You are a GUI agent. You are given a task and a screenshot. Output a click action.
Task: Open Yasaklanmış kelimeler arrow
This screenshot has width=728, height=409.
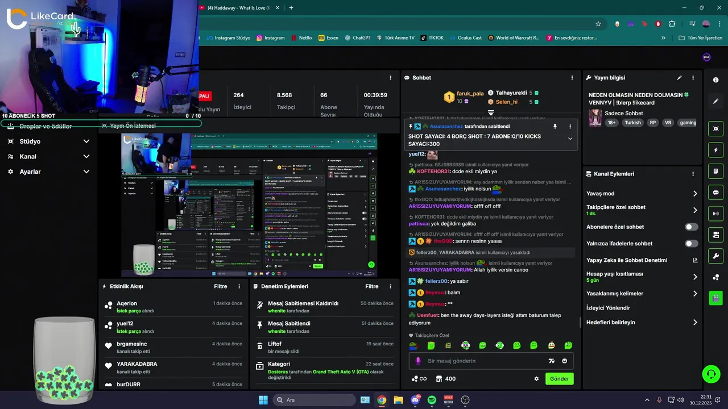click(x=694, y=294)
